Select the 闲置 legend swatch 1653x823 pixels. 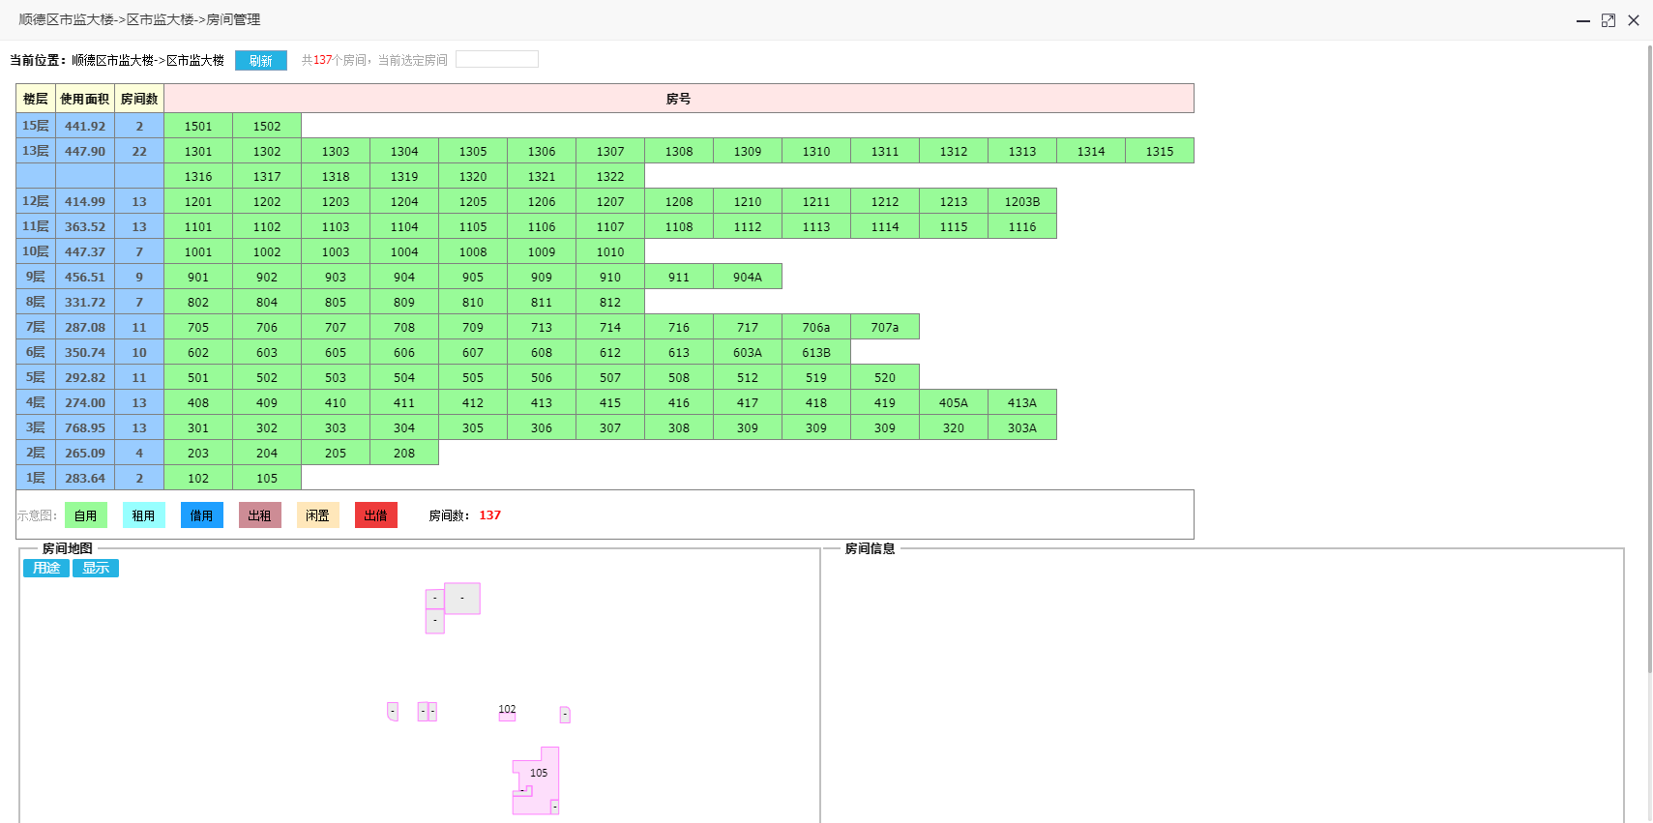click(x=318, y=515)
